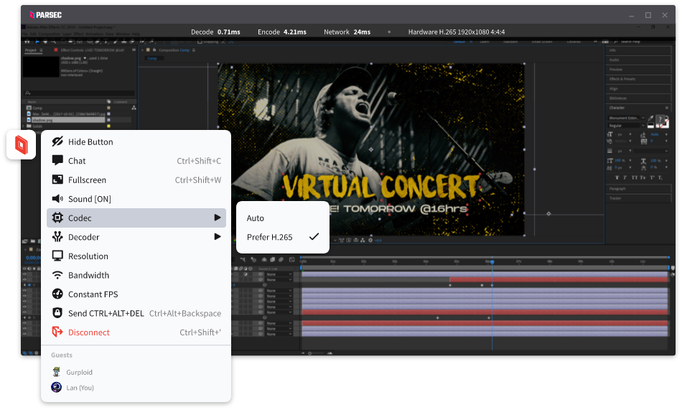Click the Hide Button eye-slash icon
Viewport: 682px width, 410px height.
[57, 141]
